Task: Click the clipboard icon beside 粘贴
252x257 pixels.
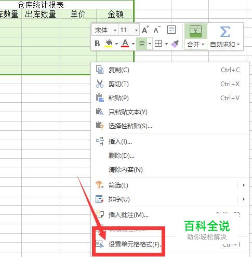Action: 100,98
